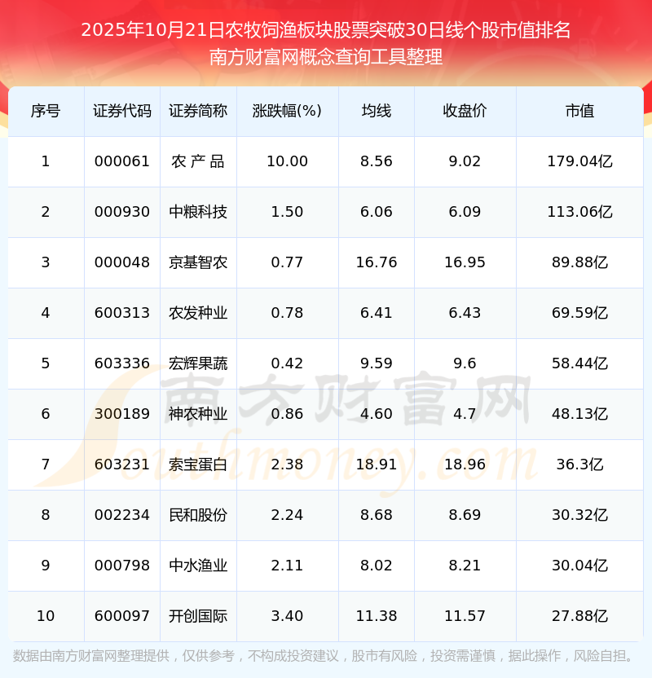The height and width of the screenshot is (678, 652).
Task: Click market value 179.04亿
Action: (579, 161)
